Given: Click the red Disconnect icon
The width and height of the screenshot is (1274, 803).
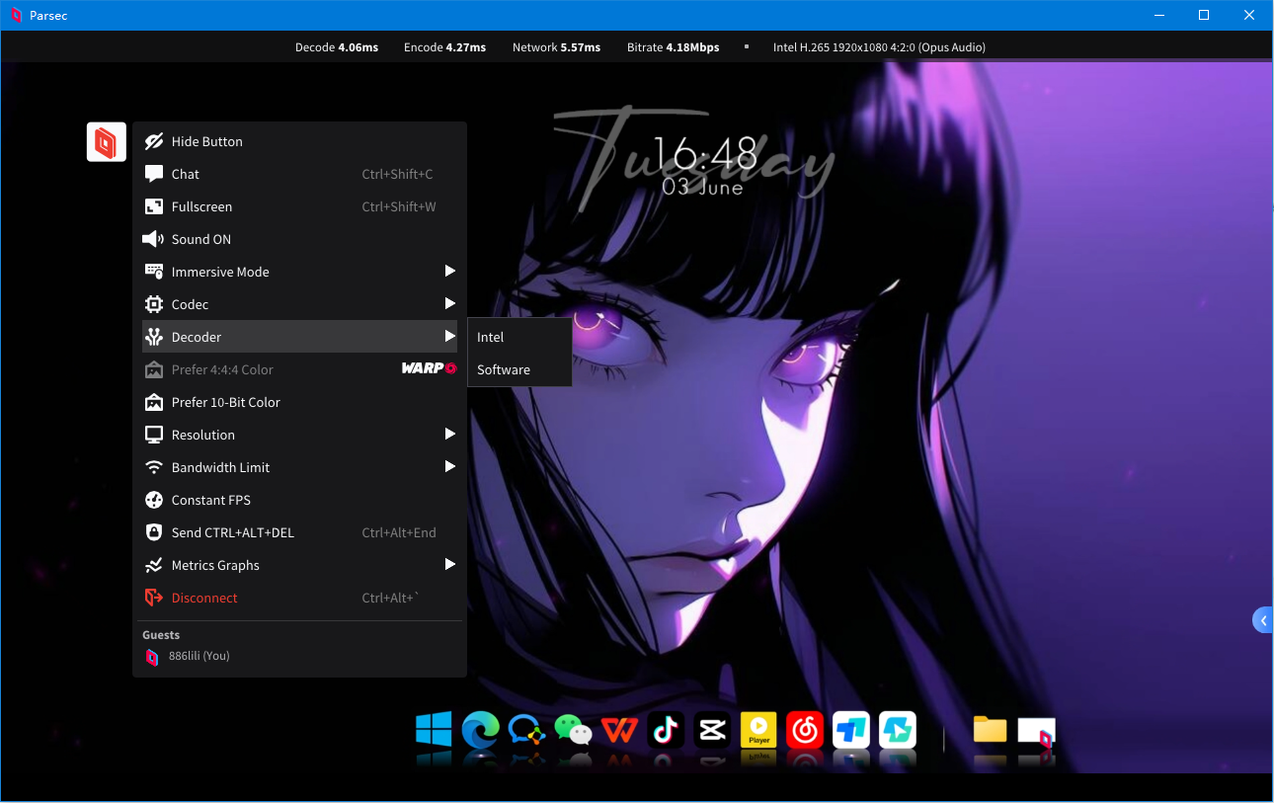Looking at the screenshot, I should coord(154,598).
